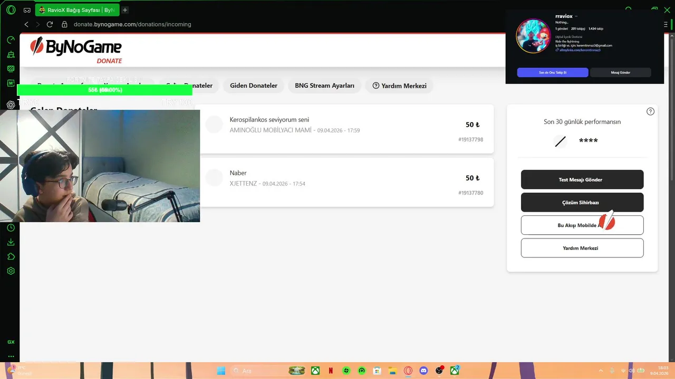
Task: Open Discord from the taskbar
Action: click(423, 371)
